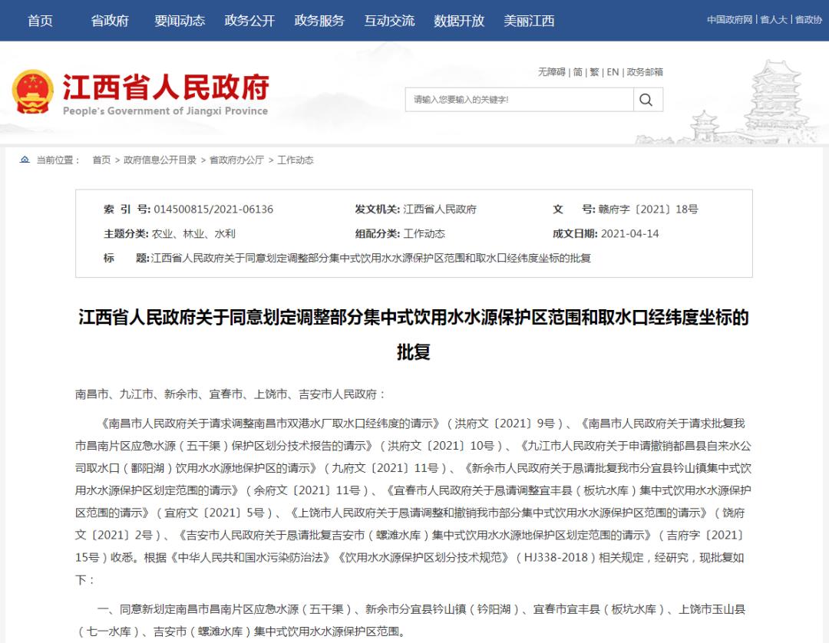Switch to simplified Chinese 简

point(577,72)
